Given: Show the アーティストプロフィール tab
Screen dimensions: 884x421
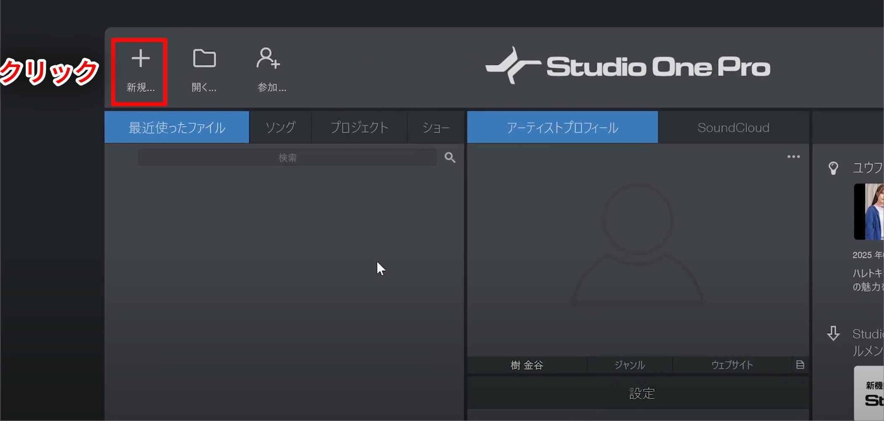Looking at the screenshot, I should [562, 128].
